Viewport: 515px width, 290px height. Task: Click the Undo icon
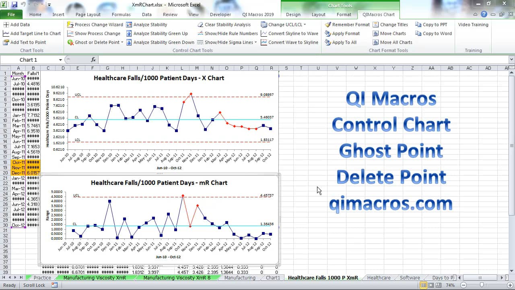coord(23,5)
